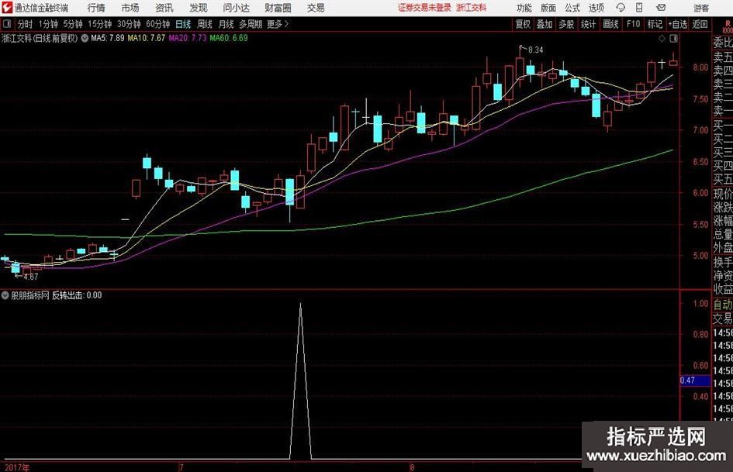
Task: Click the 复权 toolbar button
Action: pos(523,24)
